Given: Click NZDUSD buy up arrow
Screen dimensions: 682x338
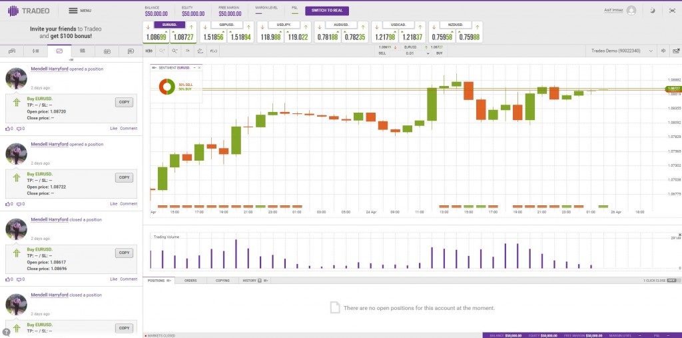Looking at the screenshot, I should pyautogui.click(x=477, y=27).
